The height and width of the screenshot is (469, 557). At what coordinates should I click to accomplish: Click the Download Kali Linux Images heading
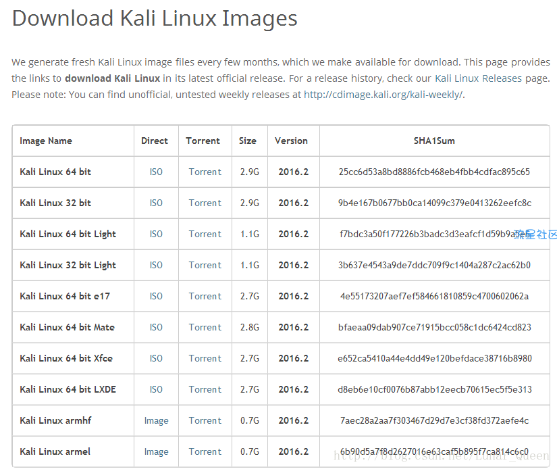(155, 18)
